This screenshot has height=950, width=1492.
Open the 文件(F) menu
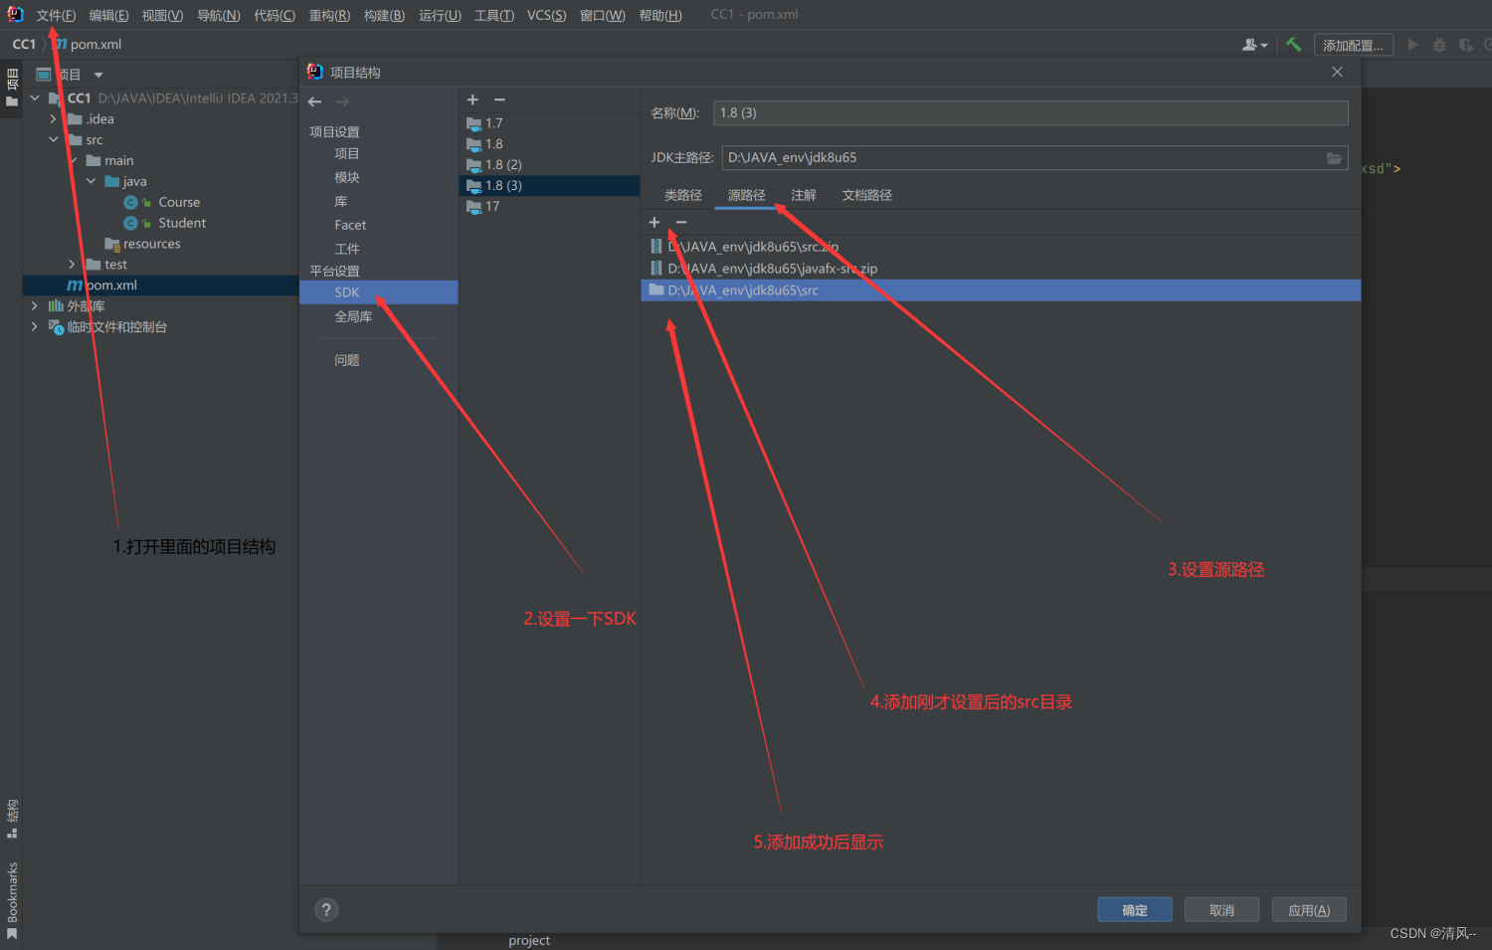point(56,15)
